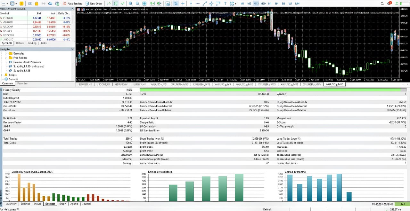The width and height of the screenshot is (410, 211).
Task: Select bar chart display mode icon
Action: point(109,4)
